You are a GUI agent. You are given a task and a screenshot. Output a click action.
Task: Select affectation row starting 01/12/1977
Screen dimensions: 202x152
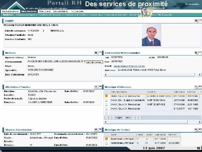pos(107,109)
